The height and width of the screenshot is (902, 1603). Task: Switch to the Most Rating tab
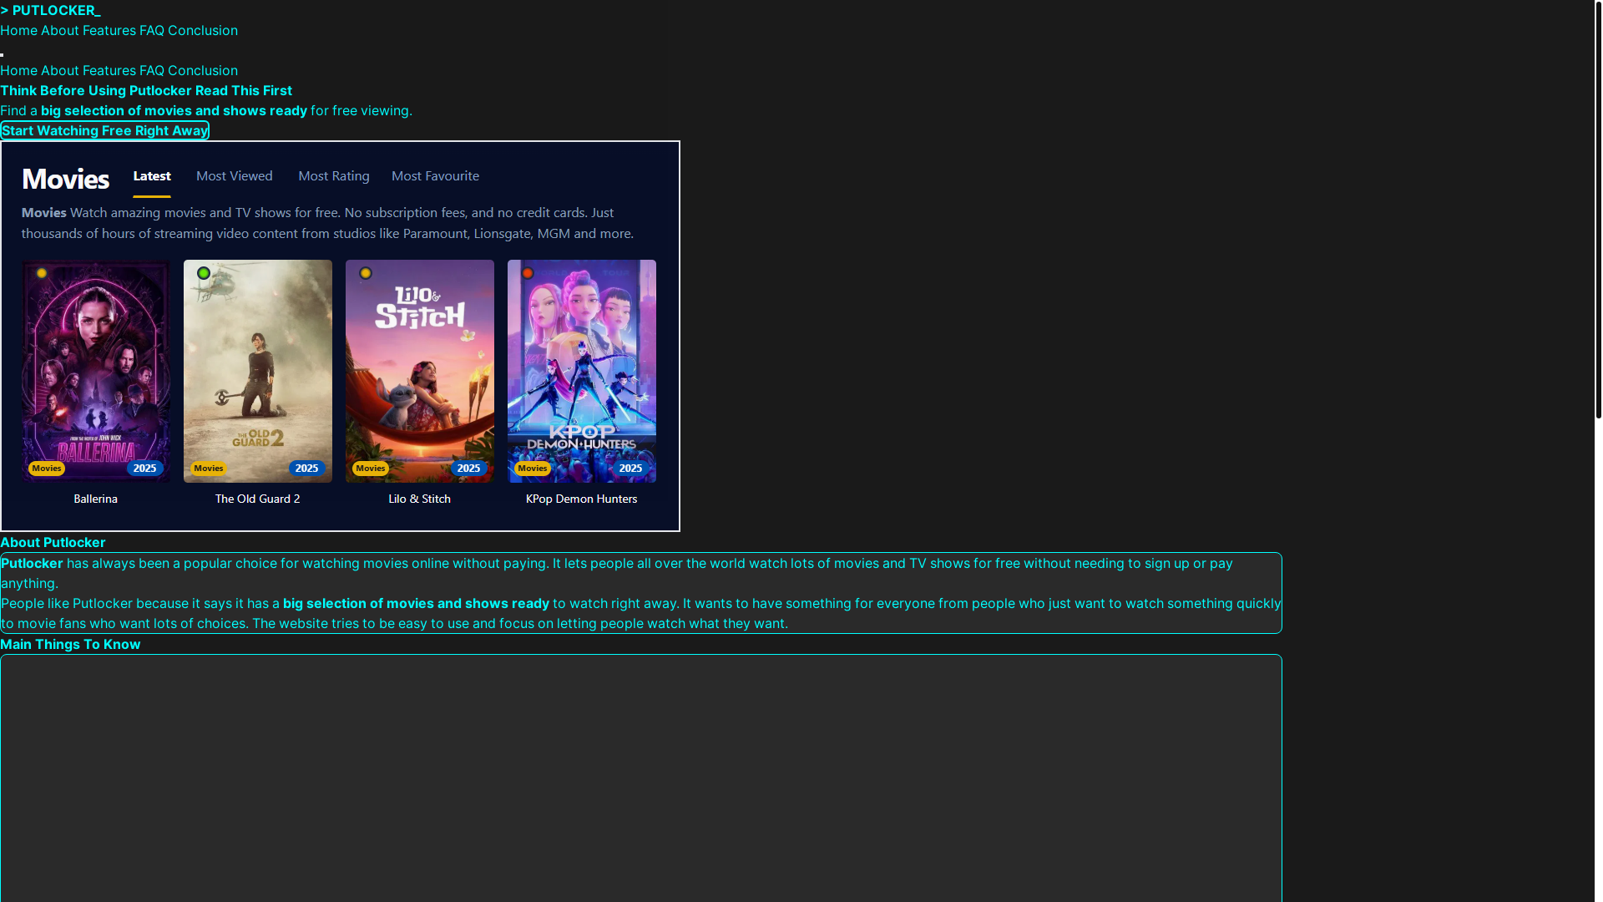pos(334,176)
